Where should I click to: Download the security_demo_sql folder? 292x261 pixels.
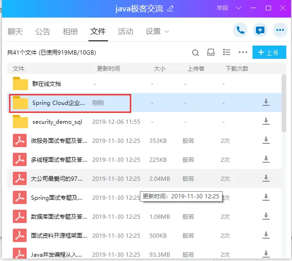coord(266,121)
